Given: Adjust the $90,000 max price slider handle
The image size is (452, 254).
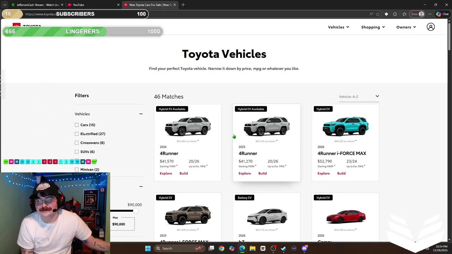Looking at the screenshot, I should [x=135, y=211].
